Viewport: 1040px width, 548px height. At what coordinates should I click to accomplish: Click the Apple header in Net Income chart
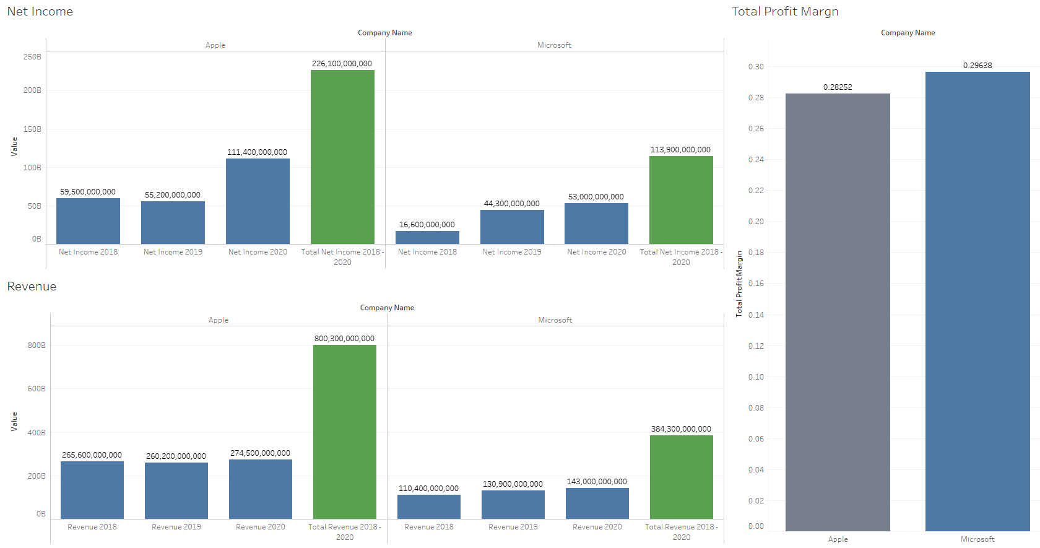pyautogui.click(x=215, y=45)
